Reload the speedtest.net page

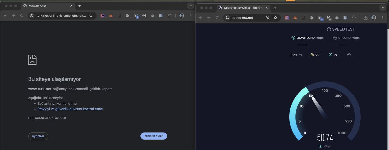tap(217, 18)
